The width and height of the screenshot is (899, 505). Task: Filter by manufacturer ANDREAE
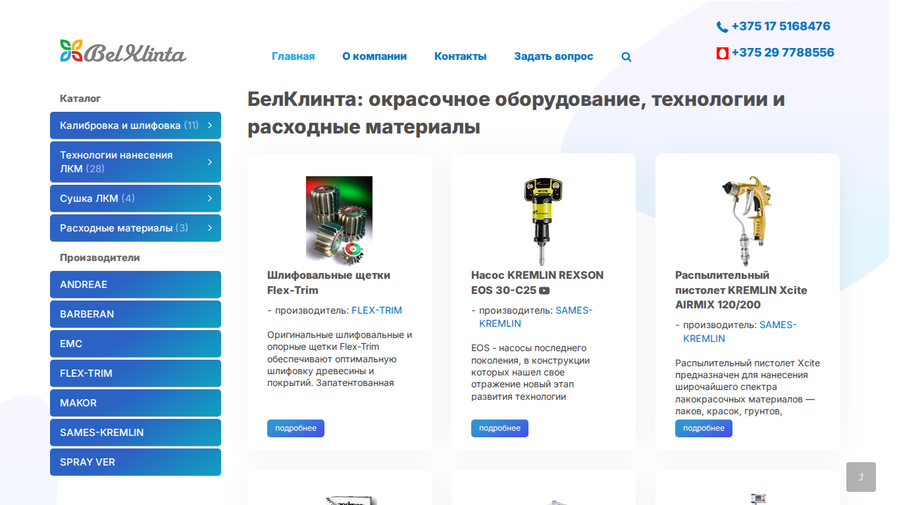(x=136, y=285)
